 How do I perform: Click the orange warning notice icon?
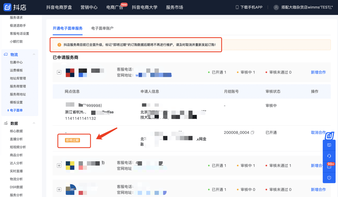click(59, 45)
